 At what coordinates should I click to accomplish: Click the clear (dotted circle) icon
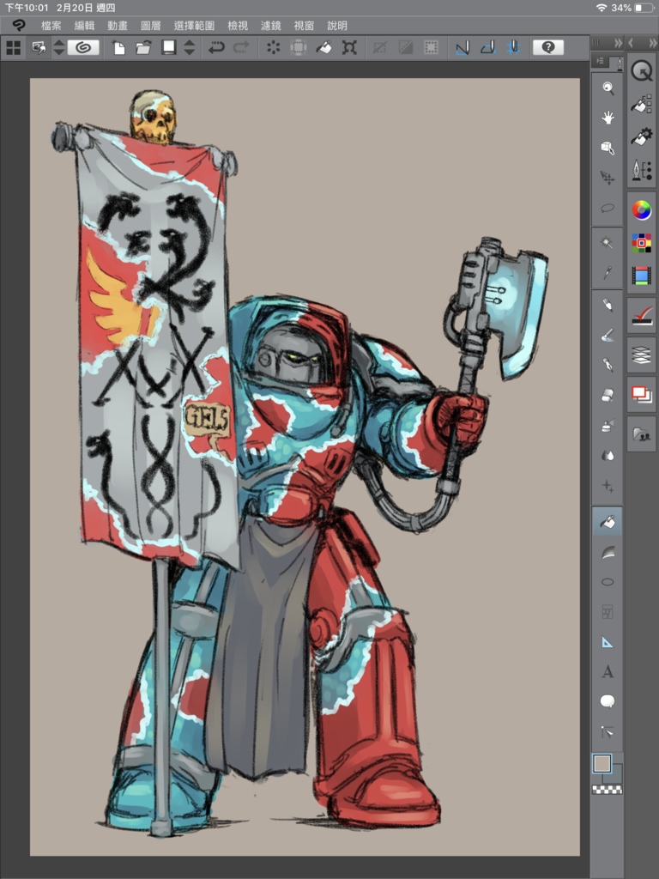pos(274,48)
